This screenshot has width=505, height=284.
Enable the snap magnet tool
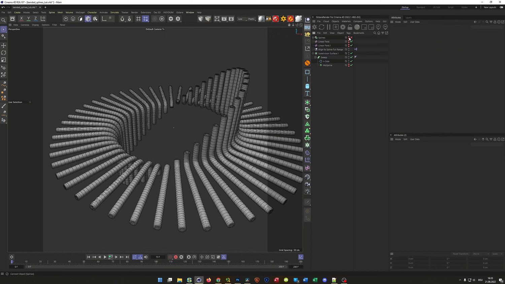(122, 19)
